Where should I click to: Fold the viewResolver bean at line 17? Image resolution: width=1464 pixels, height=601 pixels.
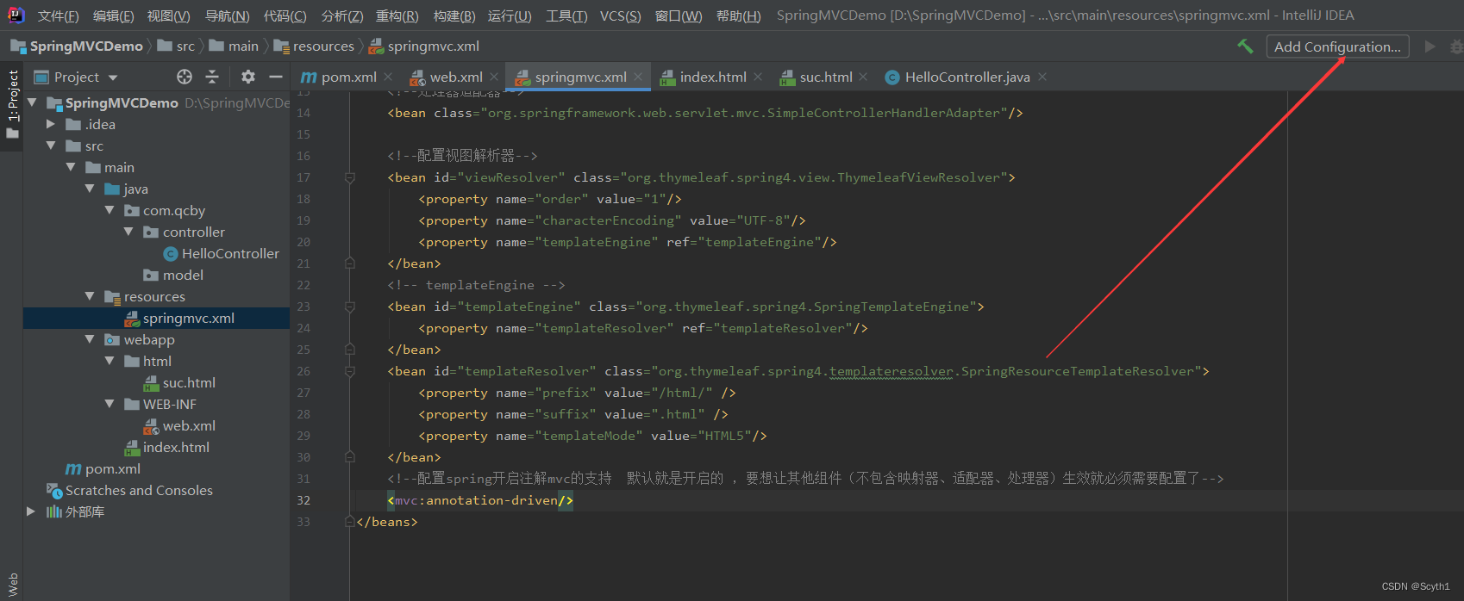point(350,177)
